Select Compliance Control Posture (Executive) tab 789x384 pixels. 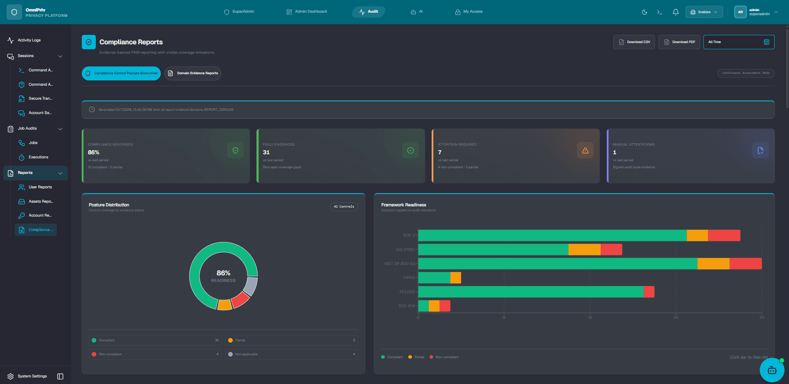[121, 73]
